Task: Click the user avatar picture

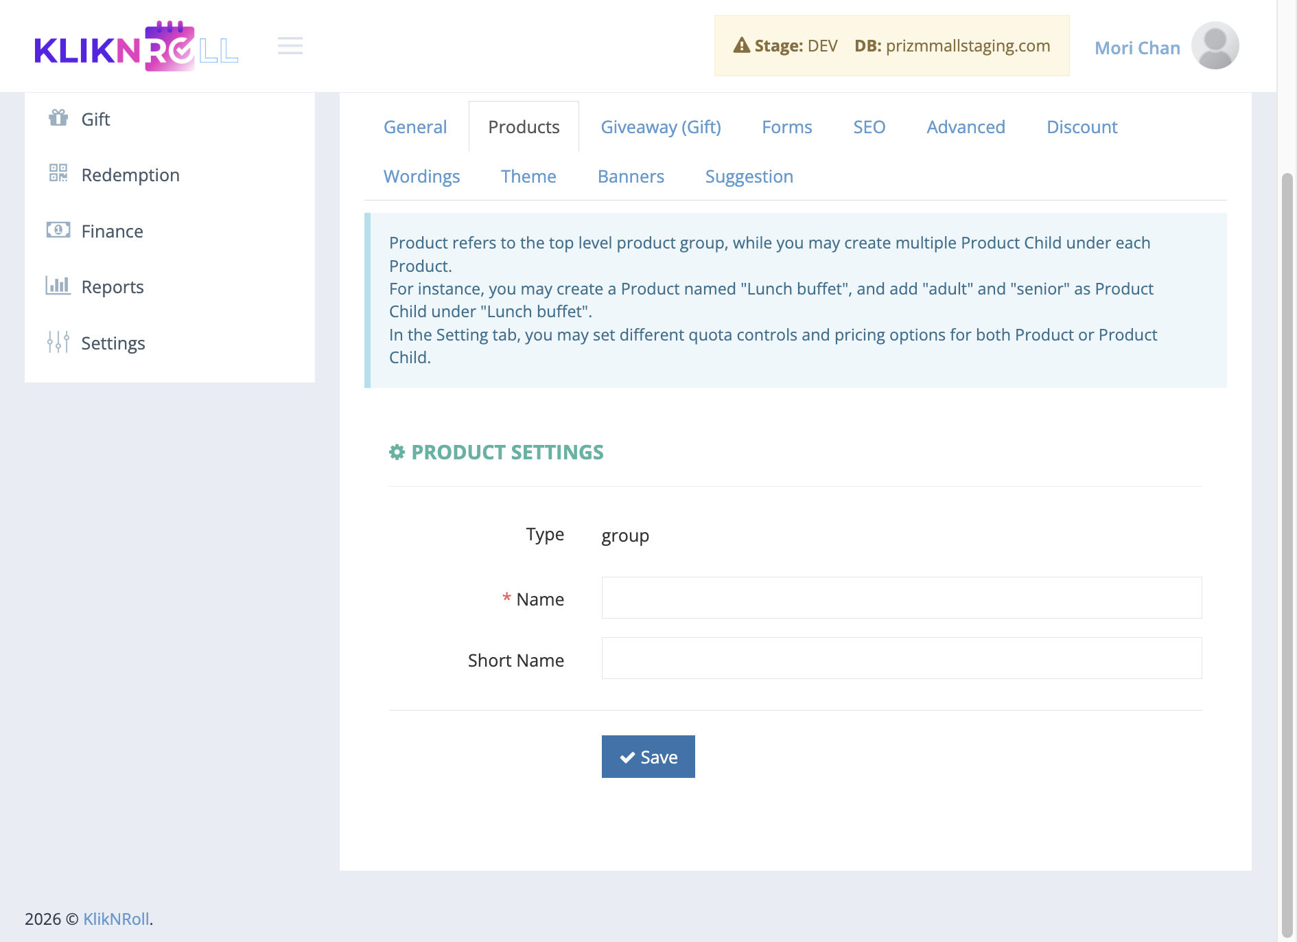Action: 1215,45
